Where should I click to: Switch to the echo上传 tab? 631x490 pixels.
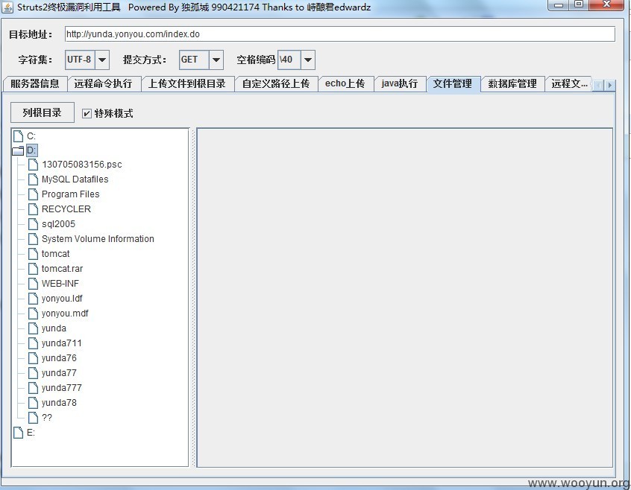pyautogui.click(x=345, y=83)
